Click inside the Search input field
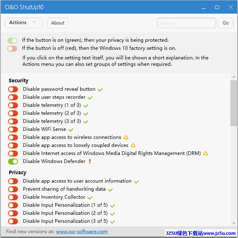The image size is (238, 238). coord(187,23)
